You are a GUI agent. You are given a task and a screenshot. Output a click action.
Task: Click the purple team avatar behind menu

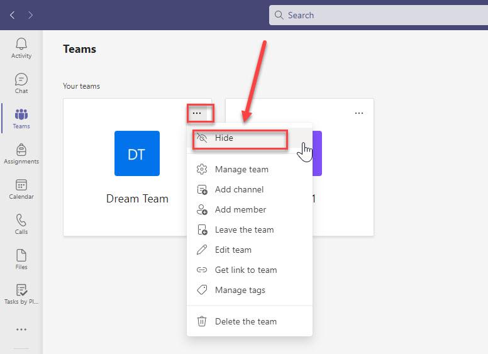click(317, 153)
